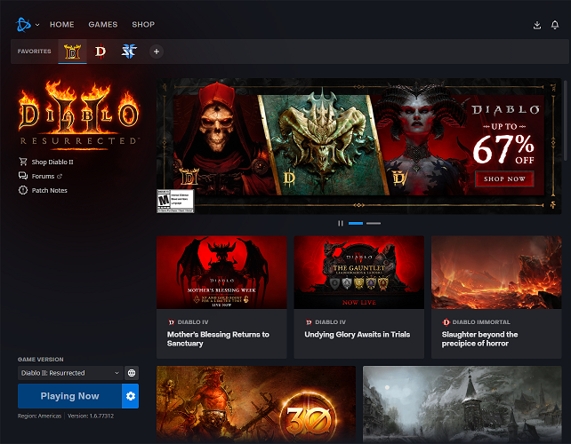
Task: Click the Shop Now button on the banner
Action: pyautogui.click(x=504, y=178)
